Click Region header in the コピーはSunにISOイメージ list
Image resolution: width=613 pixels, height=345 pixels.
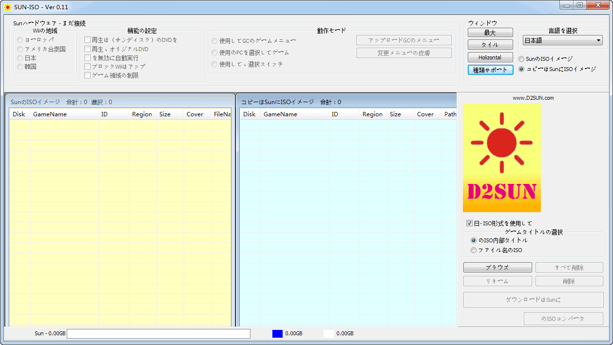tap(373, 114)
